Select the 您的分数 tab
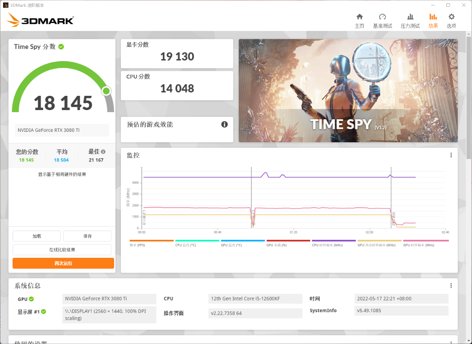Image resolution: width=472 pixels, height=344 pixels. pos(27,155)
